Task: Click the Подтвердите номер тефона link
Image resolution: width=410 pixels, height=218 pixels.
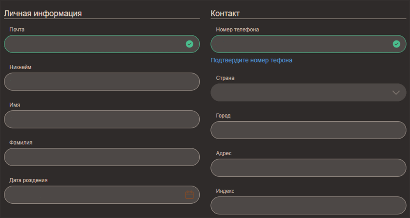Action: coord(251,60)
